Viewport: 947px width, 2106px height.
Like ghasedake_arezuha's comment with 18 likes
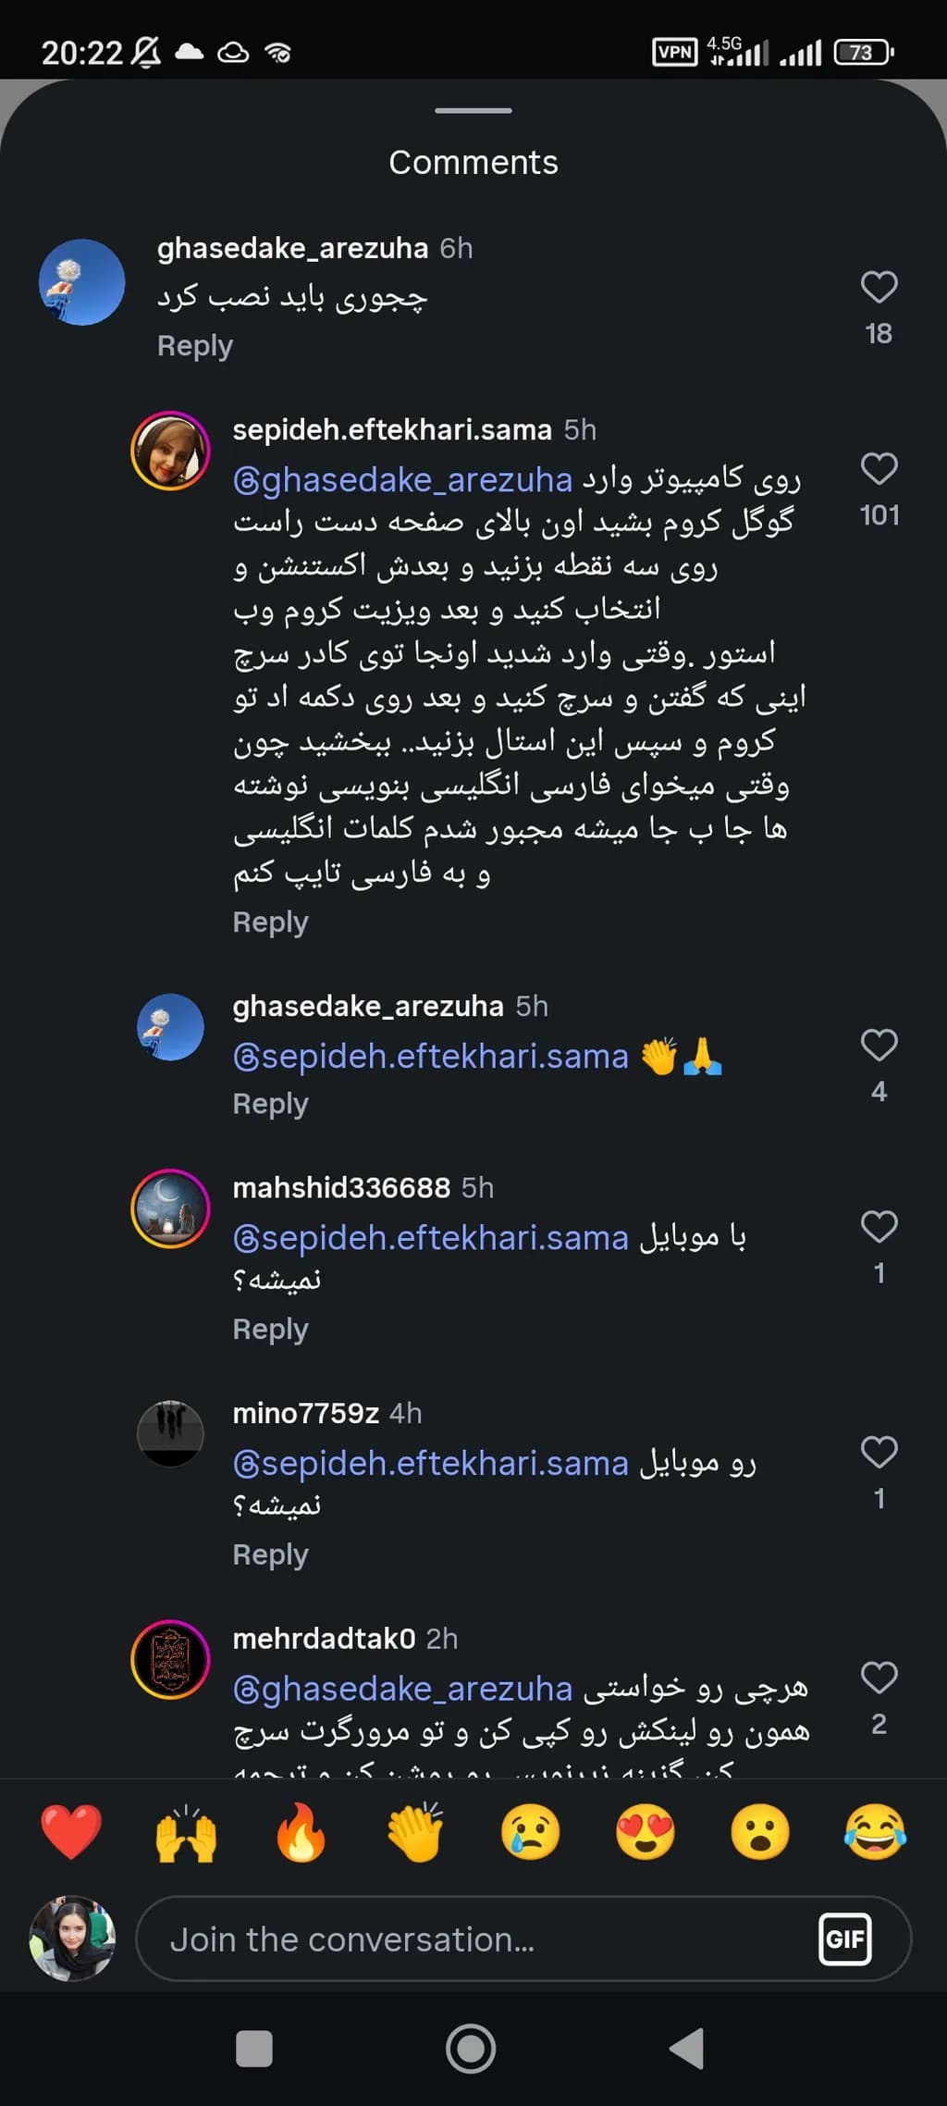pyautogui.click(x=879, y=287)
